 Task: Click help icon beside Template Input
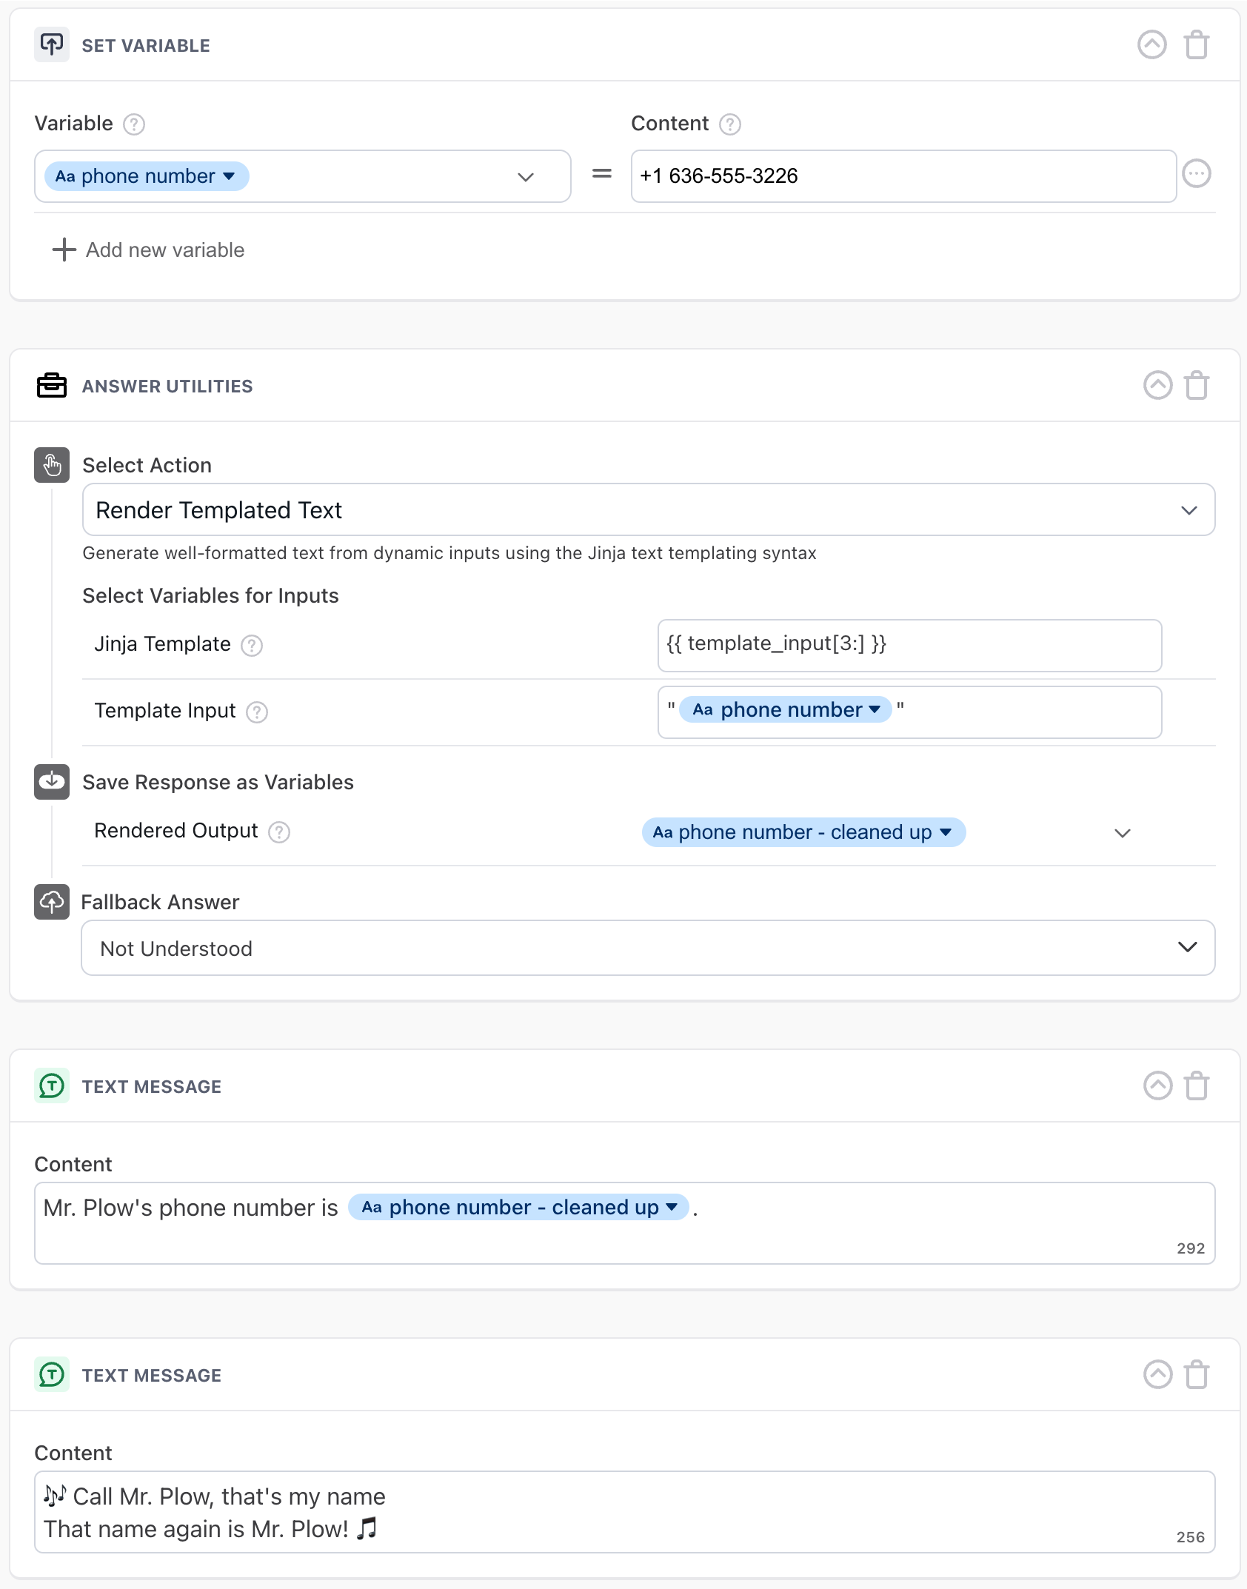[x=257, y=712]
